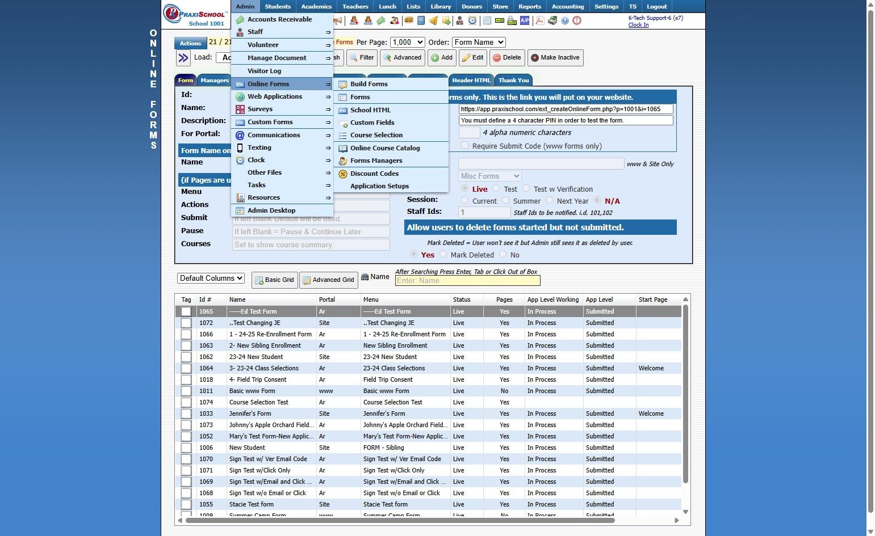Click the binoculars Name search icon
This screenshot has width=875, height=536.
point(365,277)
